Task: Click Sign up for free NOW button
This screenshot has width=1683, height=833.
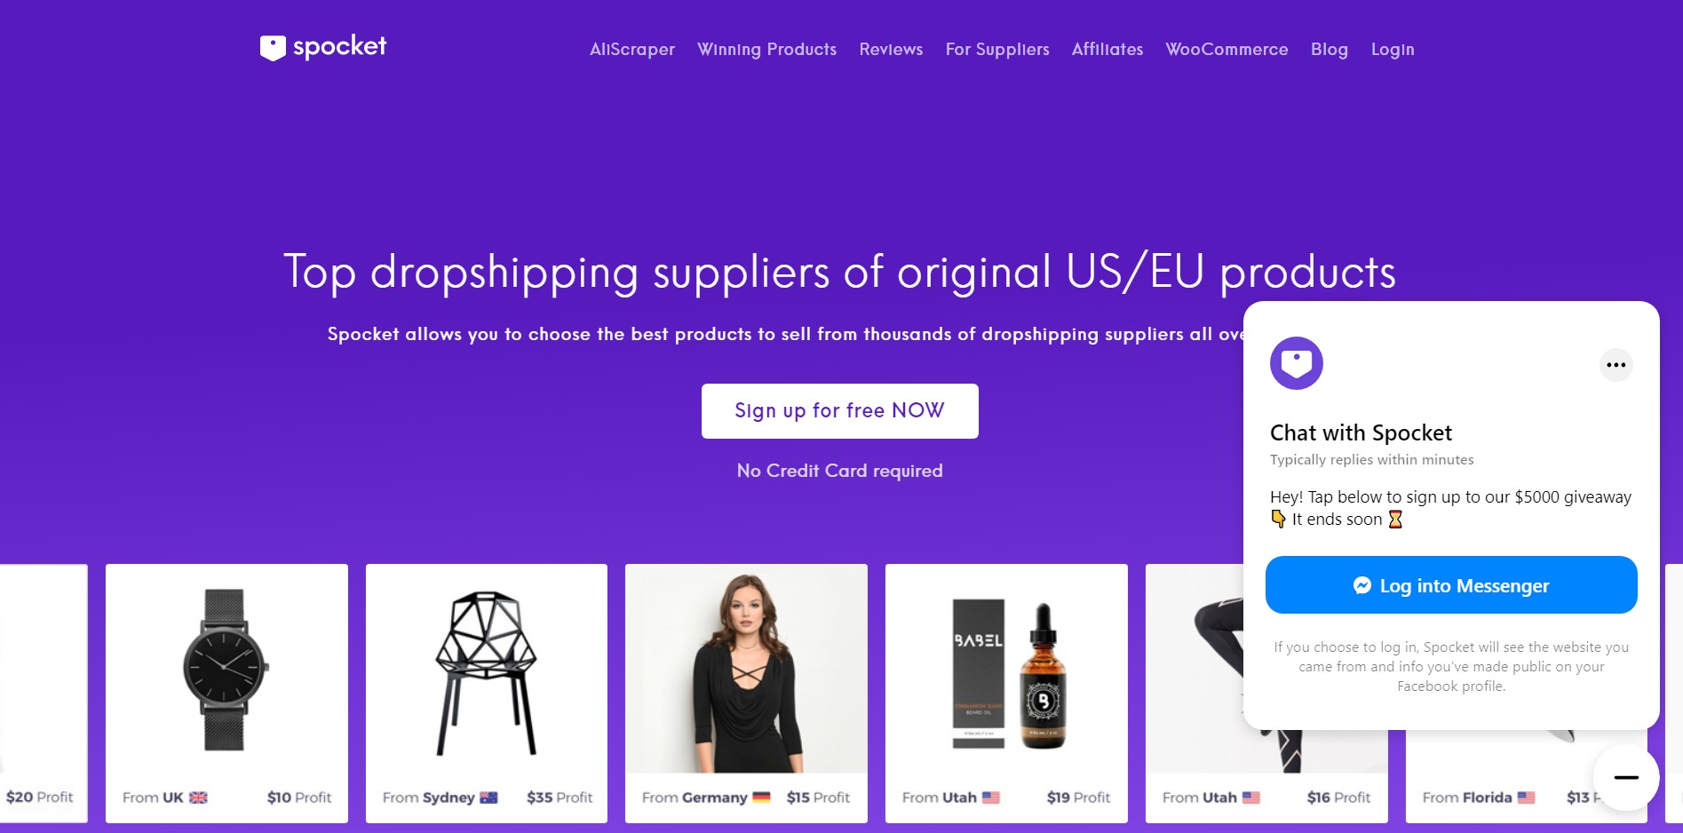Action: click(840, 411)
